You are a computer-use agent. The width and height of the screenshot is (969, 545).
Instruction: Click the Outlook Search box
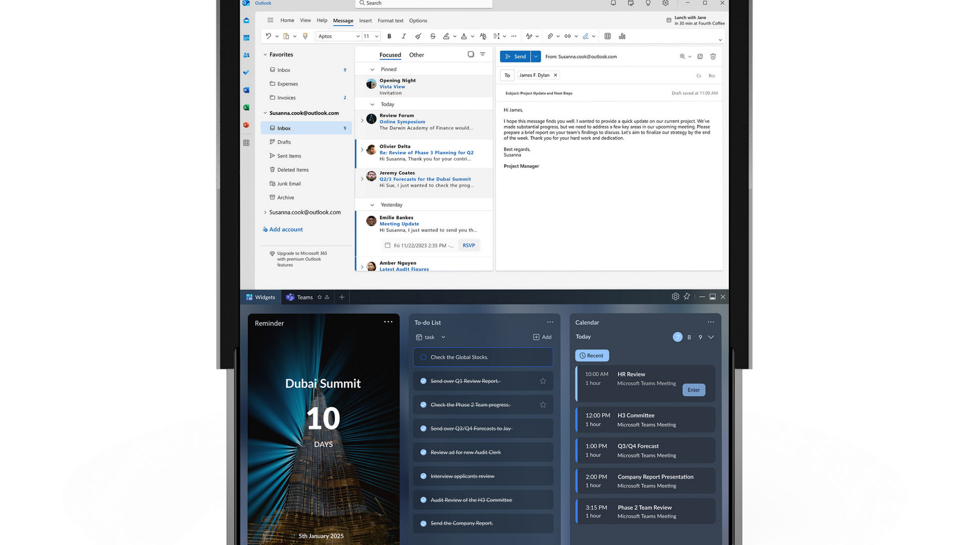[x=424, y=3]
